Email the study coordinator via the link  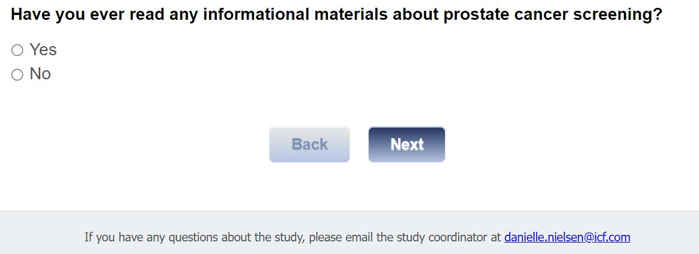click(x=567, y=237)
